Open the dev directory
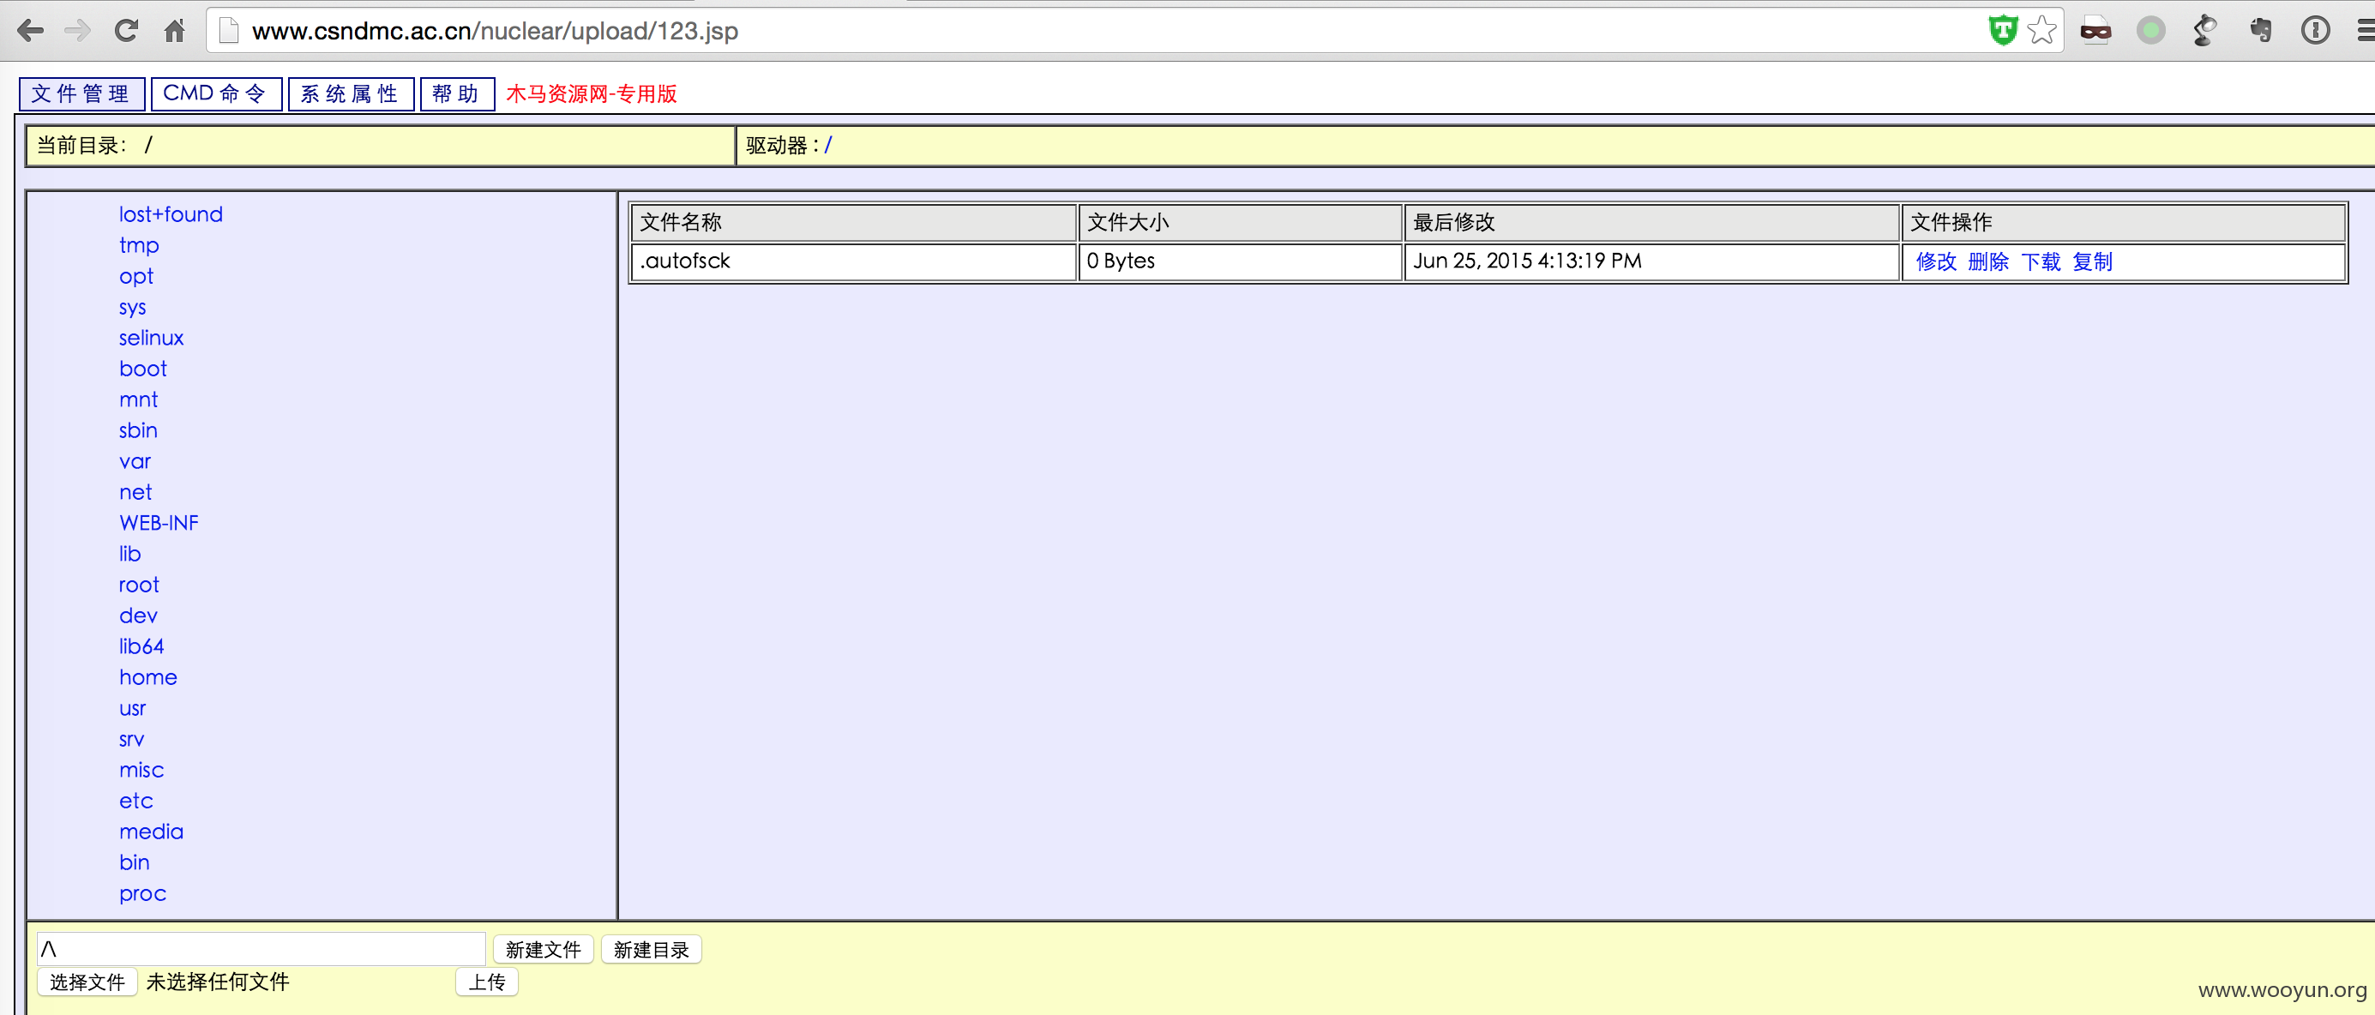 [x=138, y=616]
